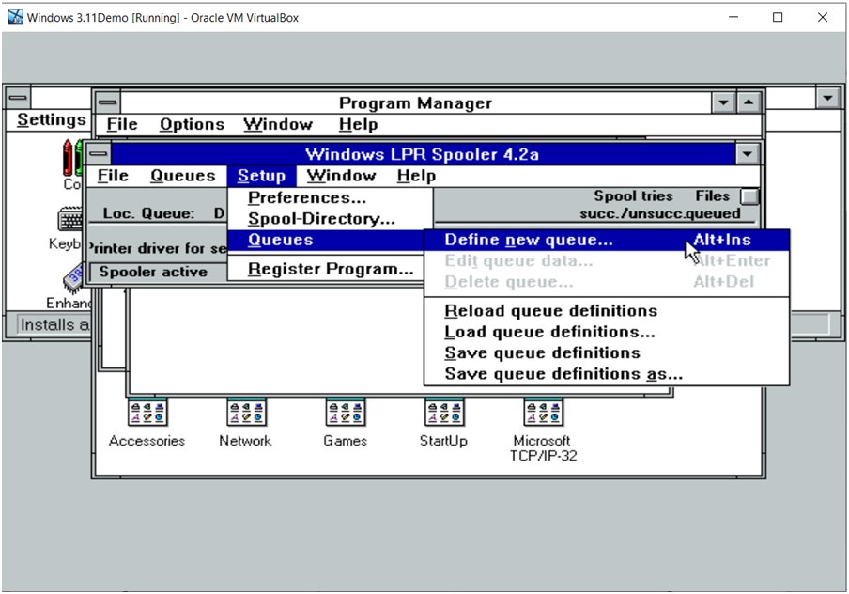Click the Spool tries header text

tap(634, 196)
